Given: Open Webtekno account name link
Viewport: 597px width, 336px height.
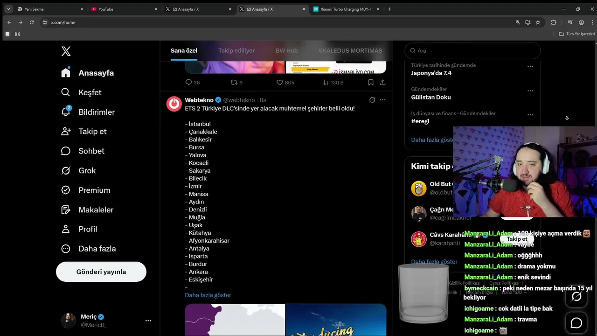Looking at the screenshot, I should click(x=199, y=100).
